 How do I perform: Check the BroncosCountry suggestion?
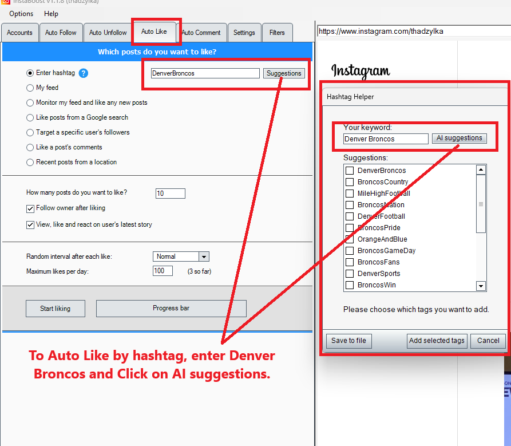(x=350, y=182)
